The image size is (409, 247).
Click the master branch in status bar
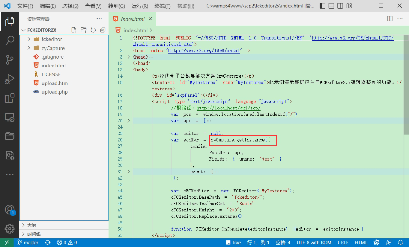coord(28,243)
